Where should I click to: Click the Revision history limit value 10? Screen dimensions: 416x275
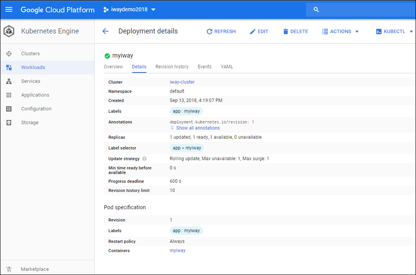click(x=172, y=191)
